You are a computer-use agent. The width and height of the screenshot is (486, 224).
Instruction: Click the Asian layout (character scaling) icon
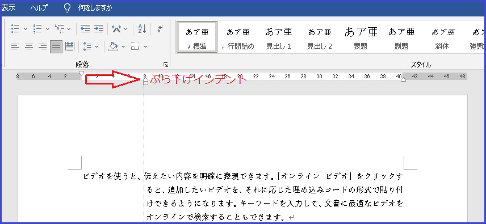click(116, 29)
